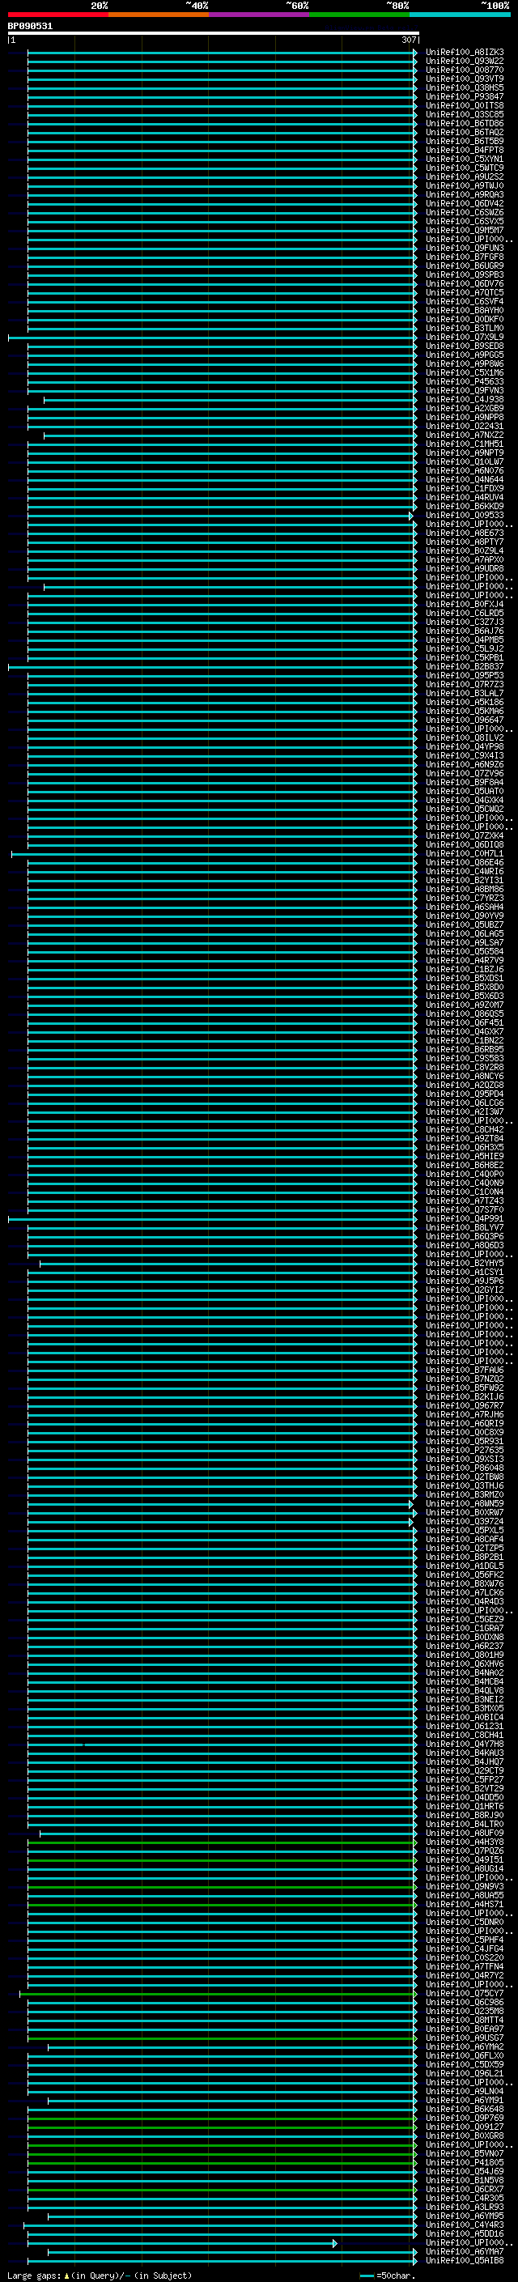
Task: Choose the UniRef100_Q49I51 hit
Action: coord(464,1860)
